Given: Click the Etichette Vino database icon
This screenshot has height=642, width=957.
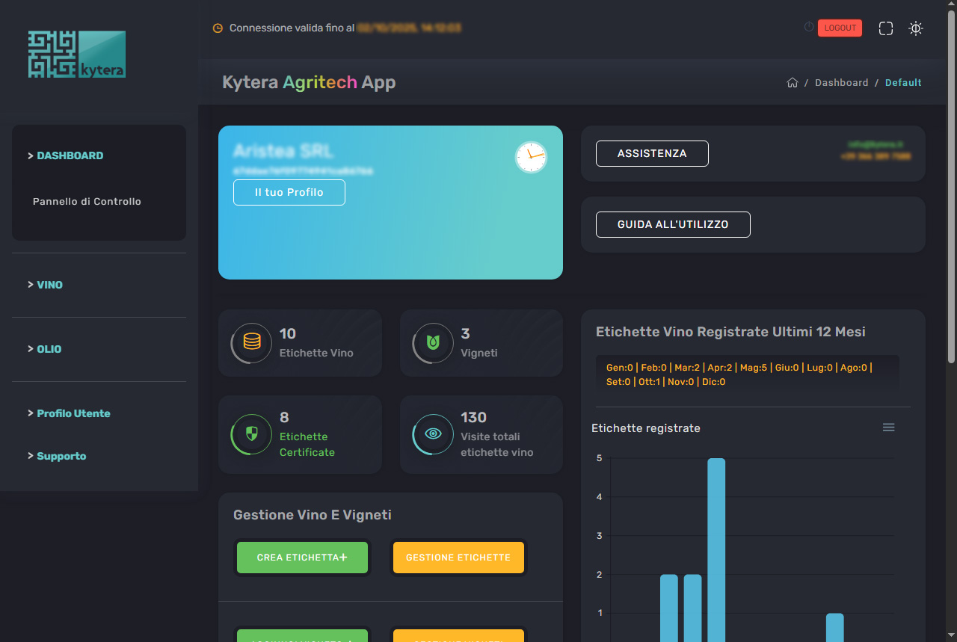Looking at the screenshot, I should [252, 342].
